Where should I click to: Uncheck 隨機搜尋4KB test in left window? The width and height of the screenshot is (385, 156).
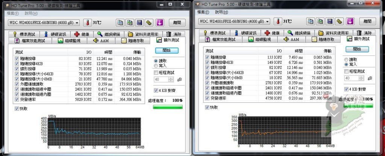click(x=17, y=64)
